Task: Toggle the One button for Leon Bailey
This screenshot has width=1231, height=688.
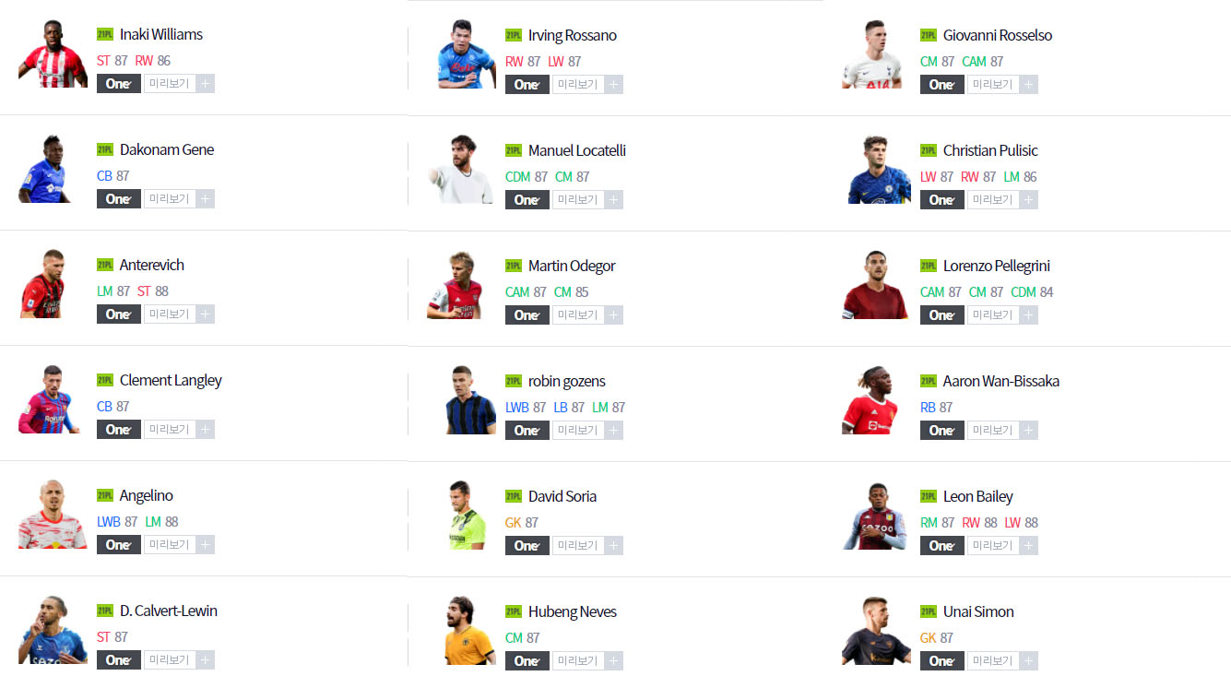Action: tap(942, 545)
